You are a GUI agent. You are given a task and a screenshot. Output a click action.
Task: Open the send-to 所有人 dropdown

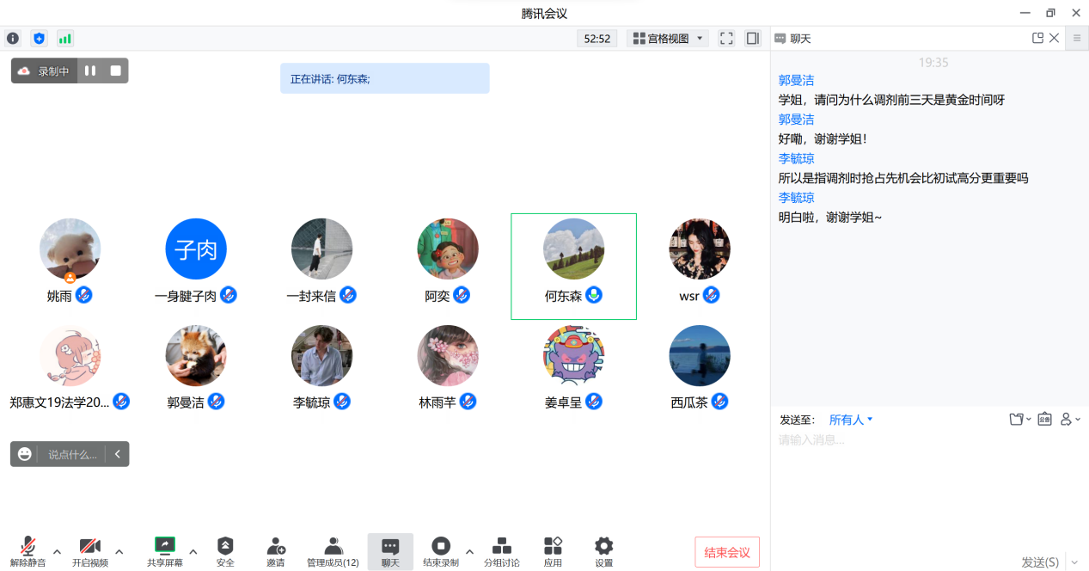[x=851, y=420]
